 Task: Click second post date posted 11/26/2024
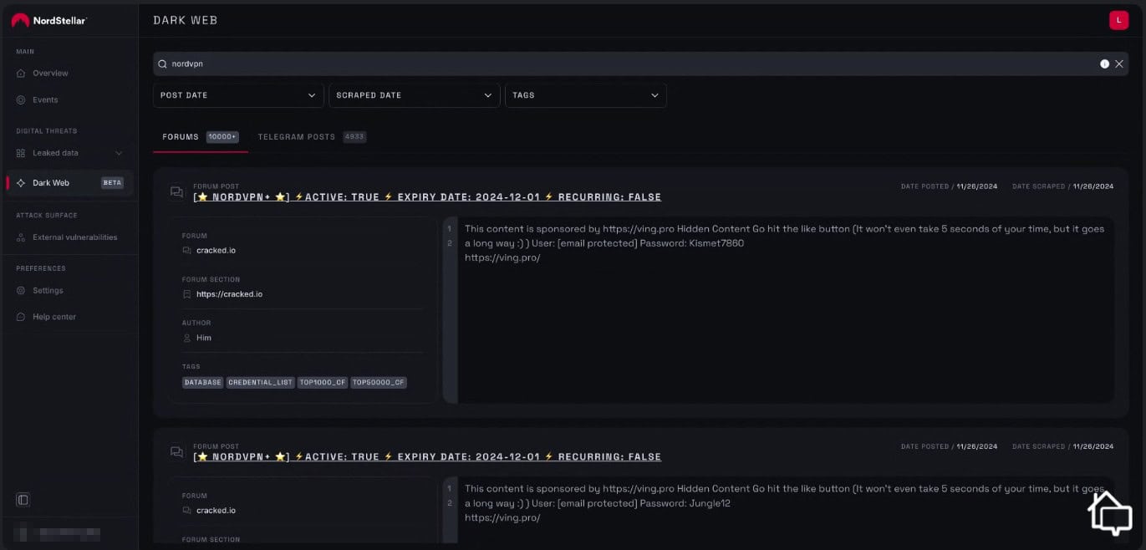[976, 446]
